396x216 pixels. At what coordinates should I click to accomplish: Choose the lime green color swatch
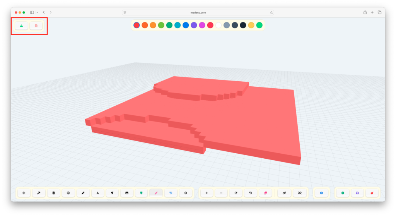pos(161,25)
